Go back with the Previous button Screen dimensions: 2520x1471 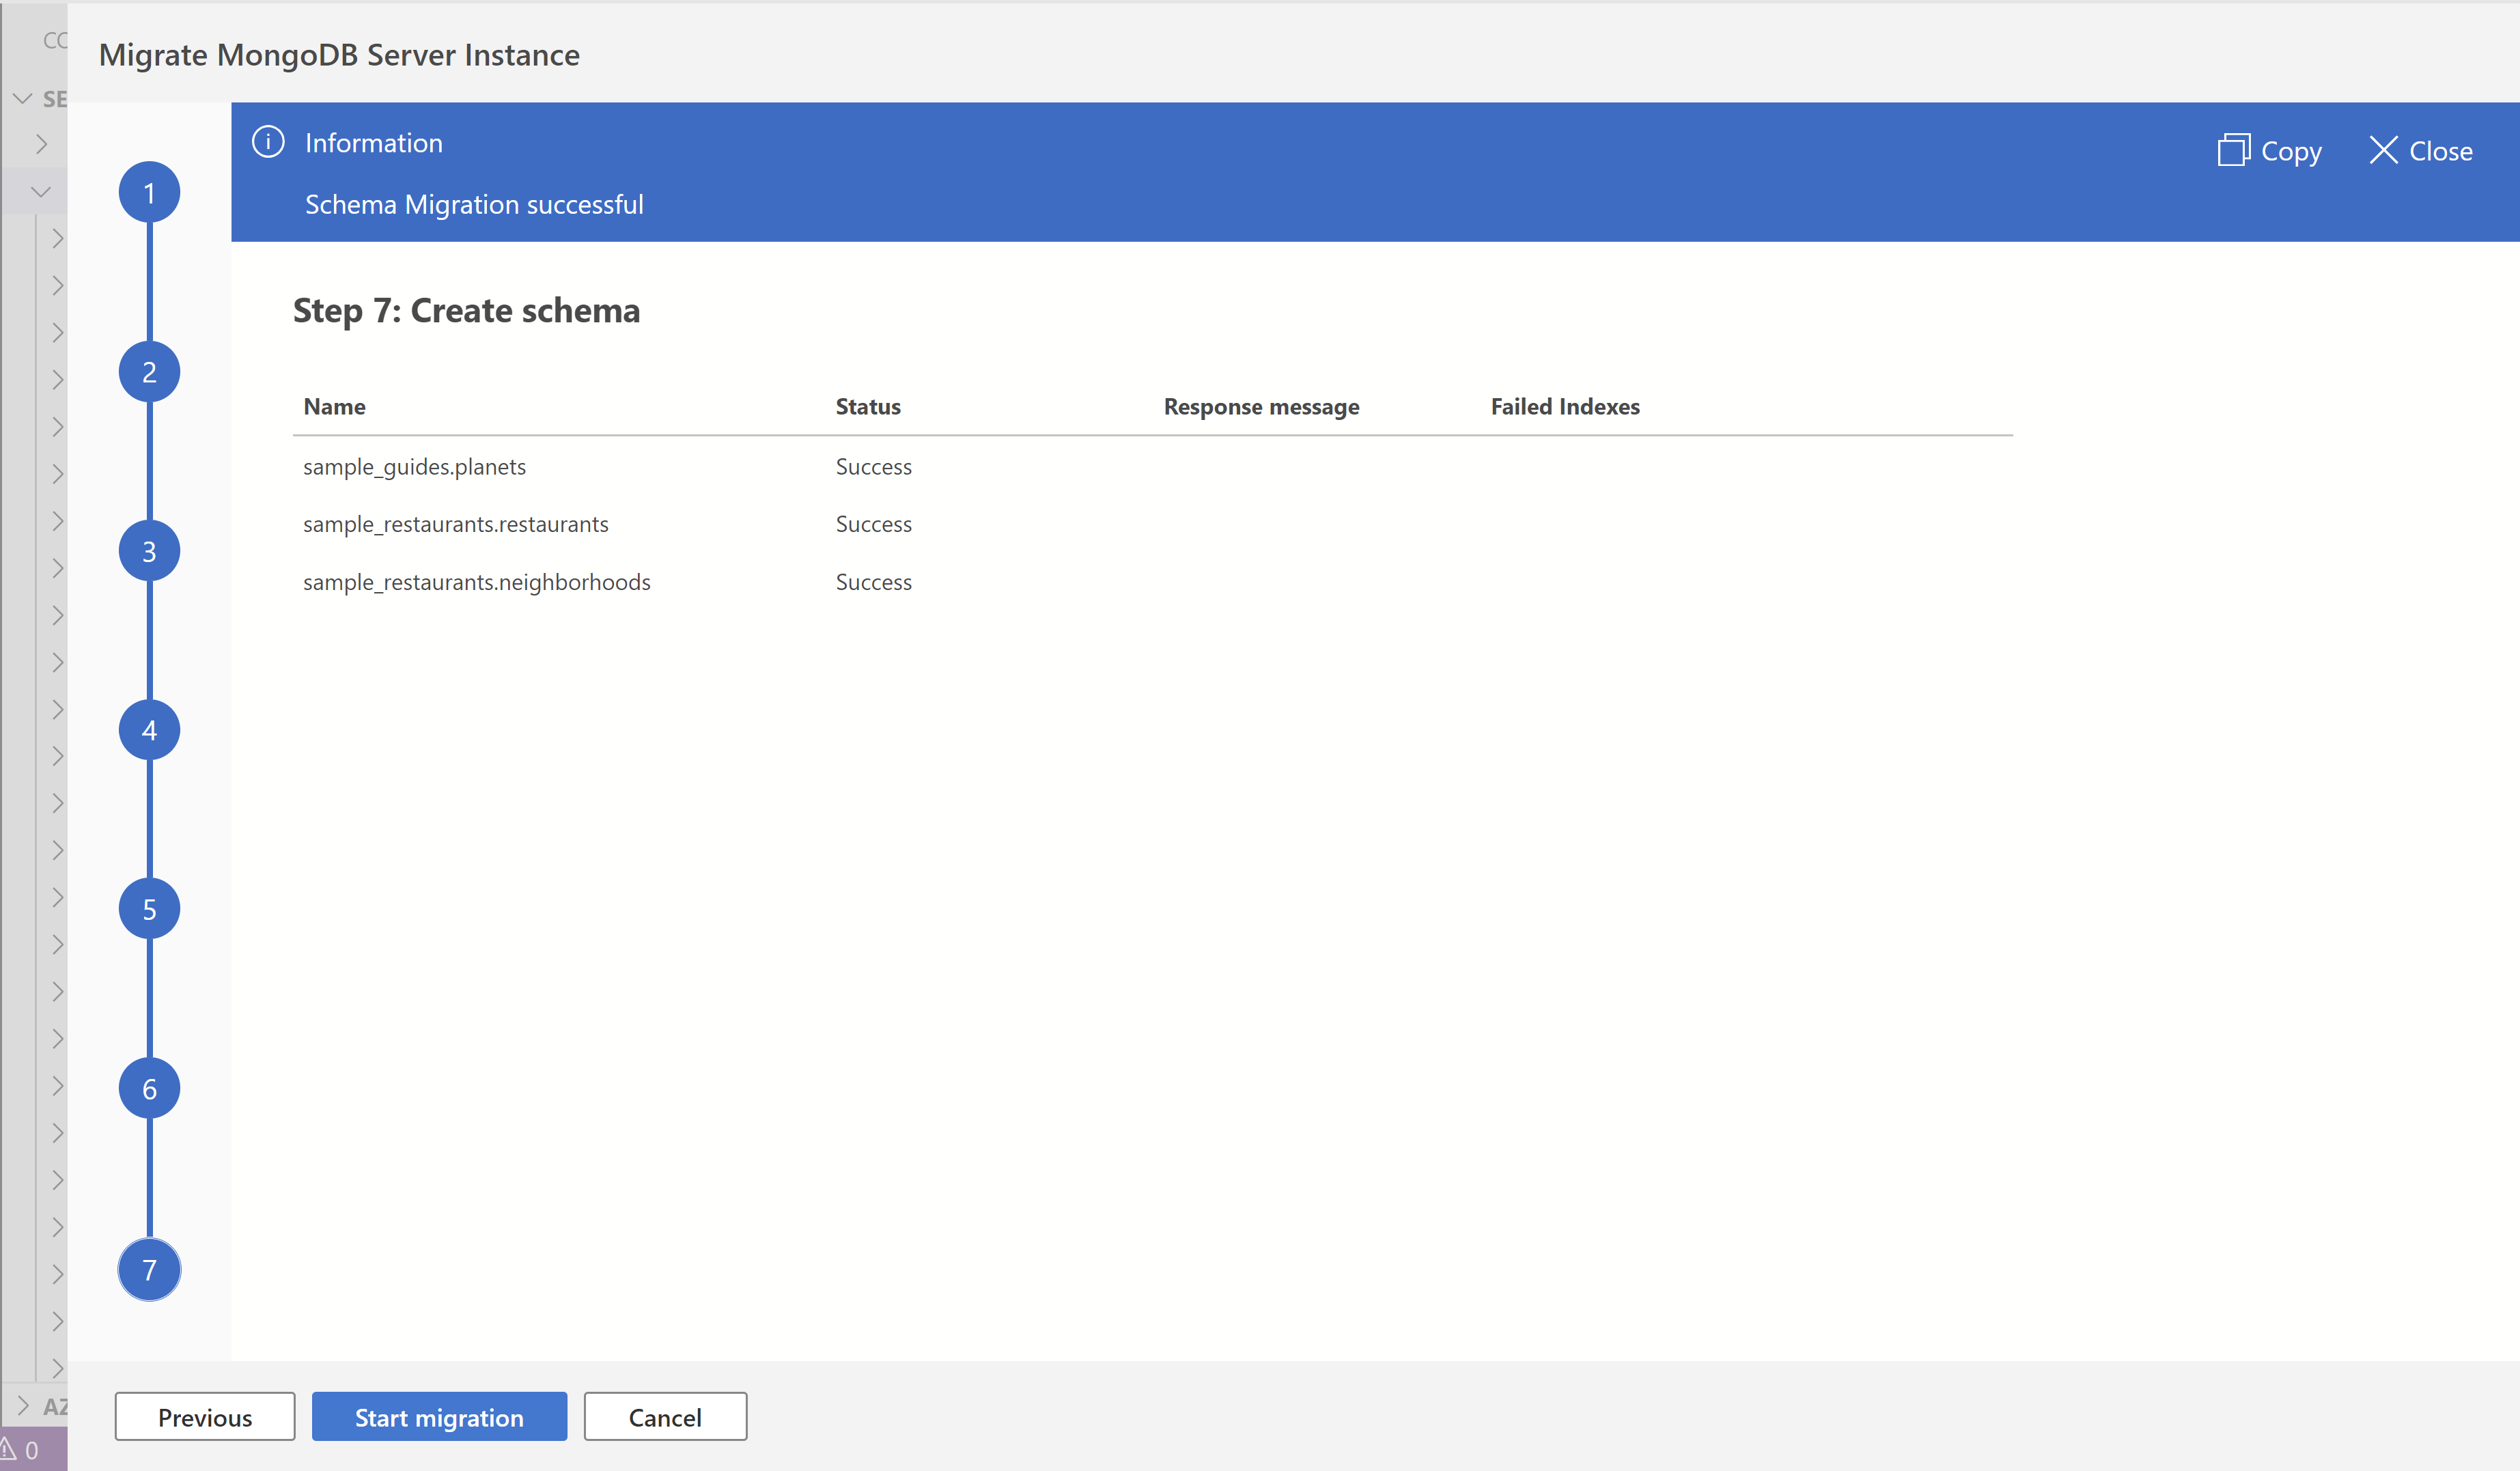point(205,1416)
